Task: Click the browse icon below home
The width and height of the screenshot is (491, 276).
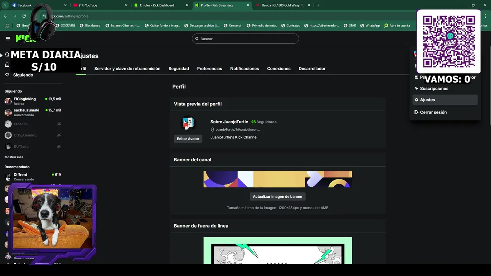Action: [7, 65]
